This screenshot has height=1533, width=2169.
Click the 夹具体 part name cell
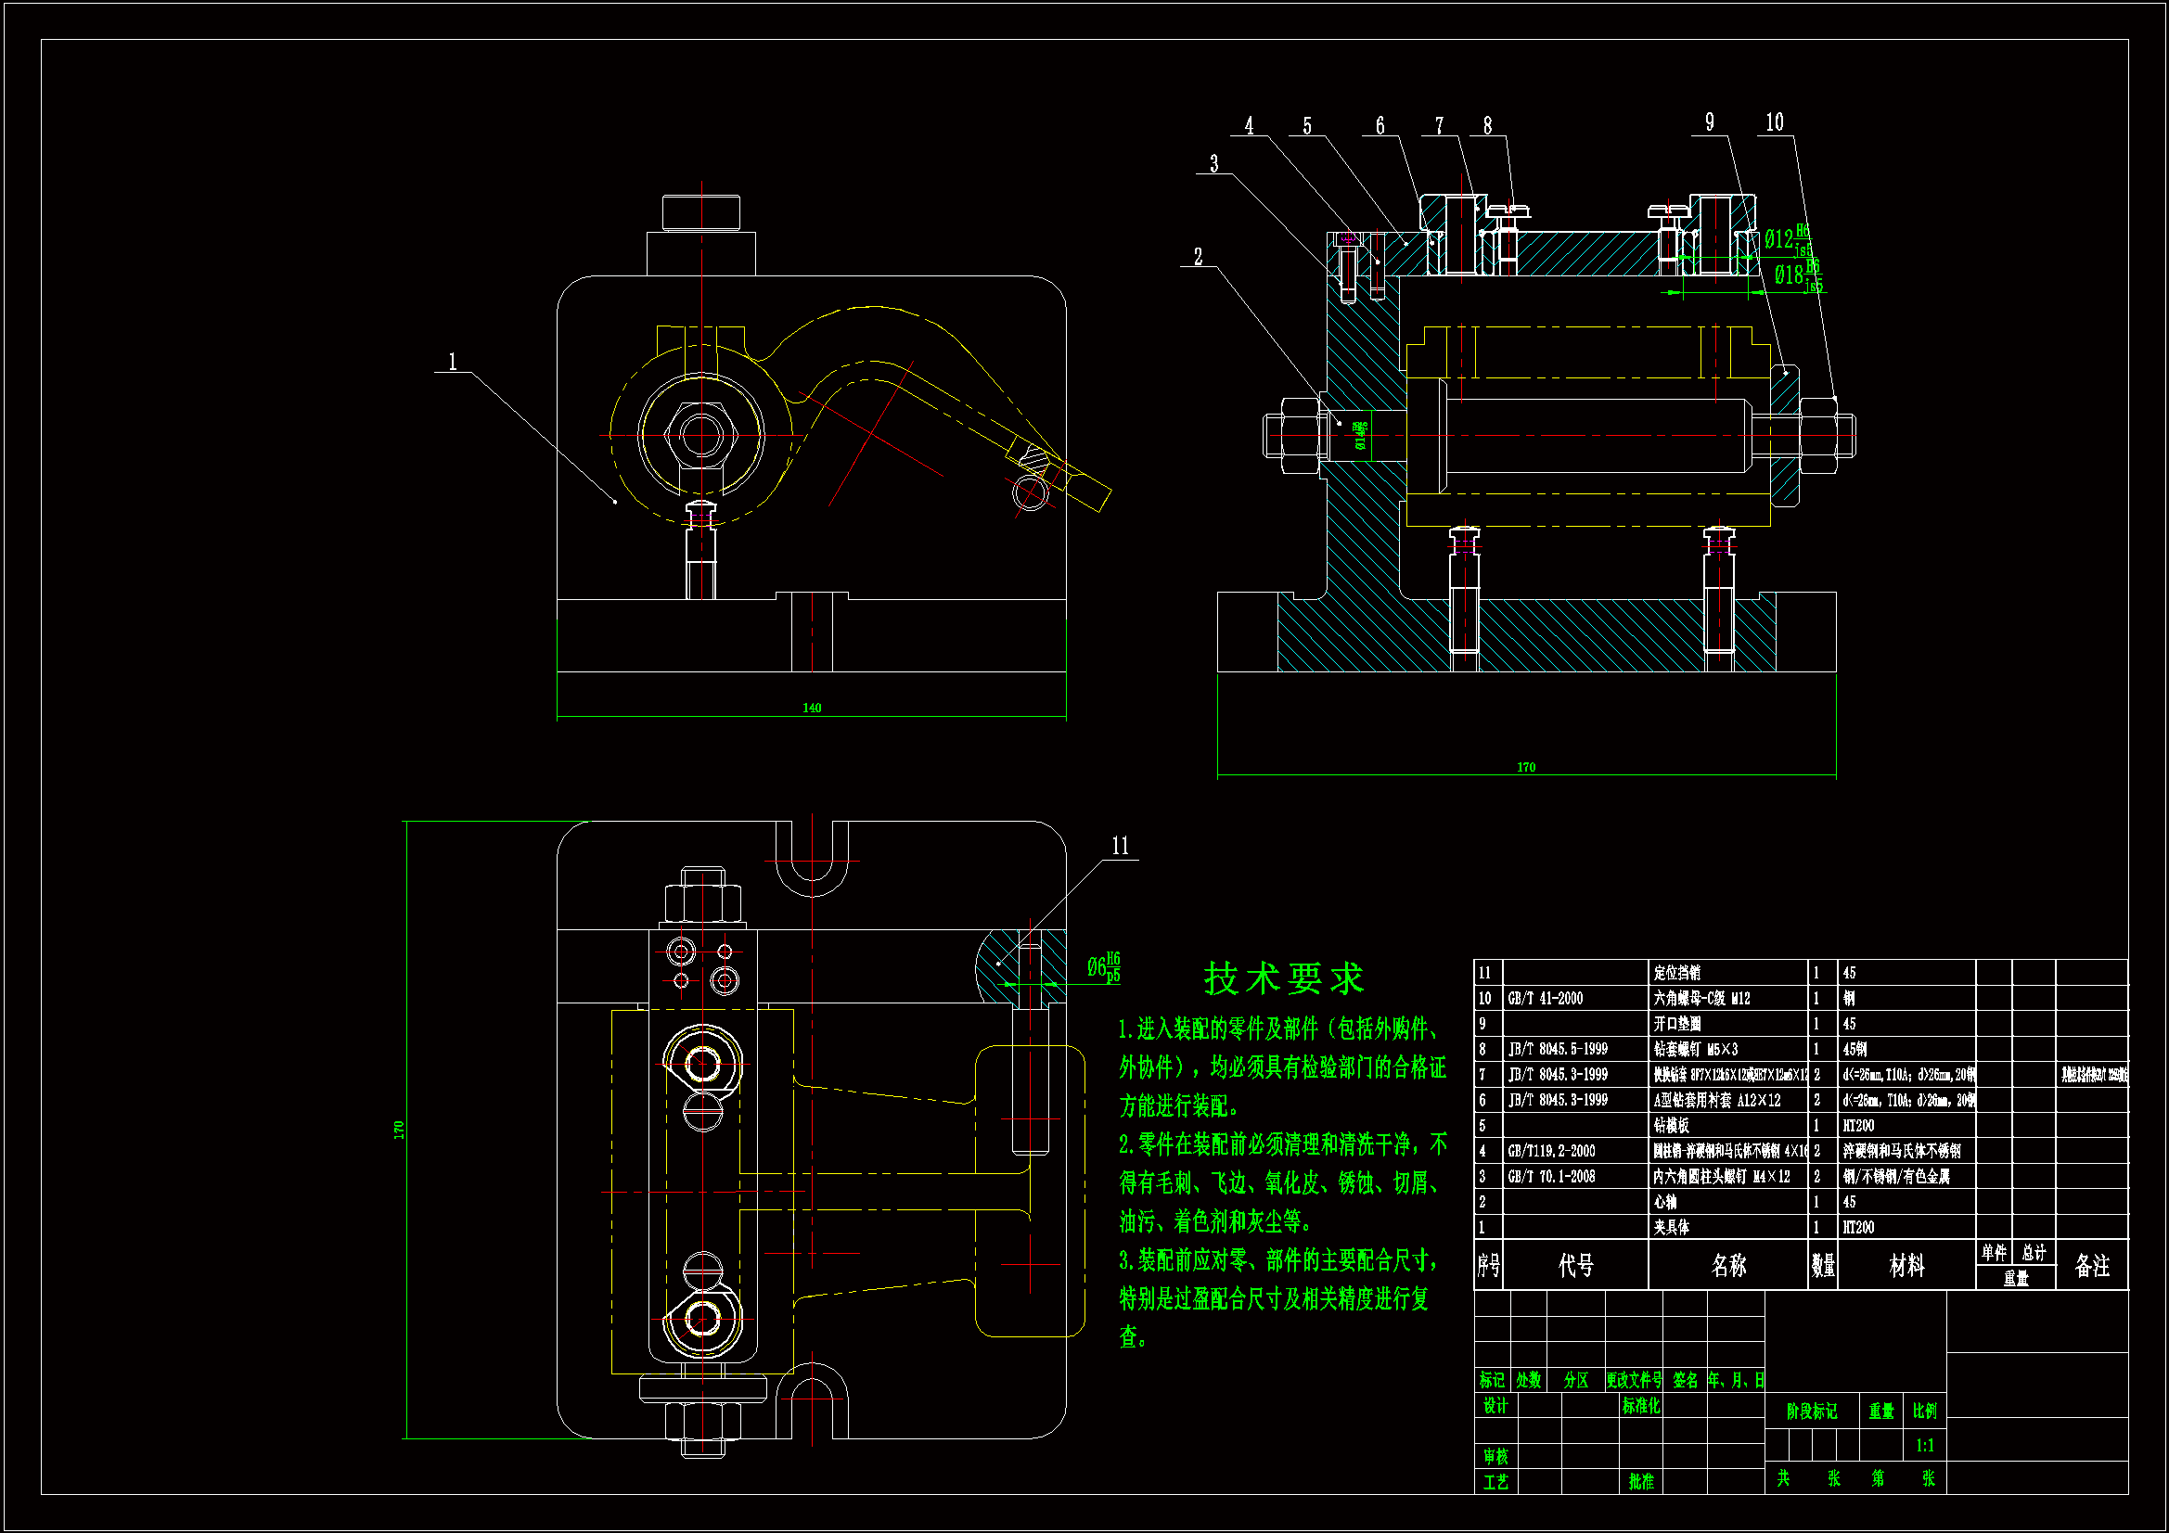point(1671,1228)
